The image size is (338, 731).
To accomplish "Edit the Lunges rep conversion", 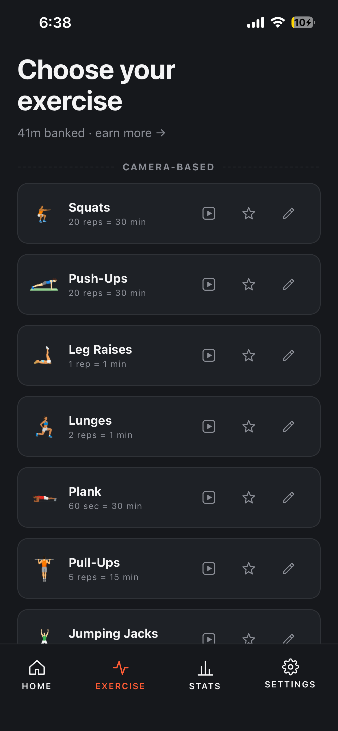I will tap(288, 426).
